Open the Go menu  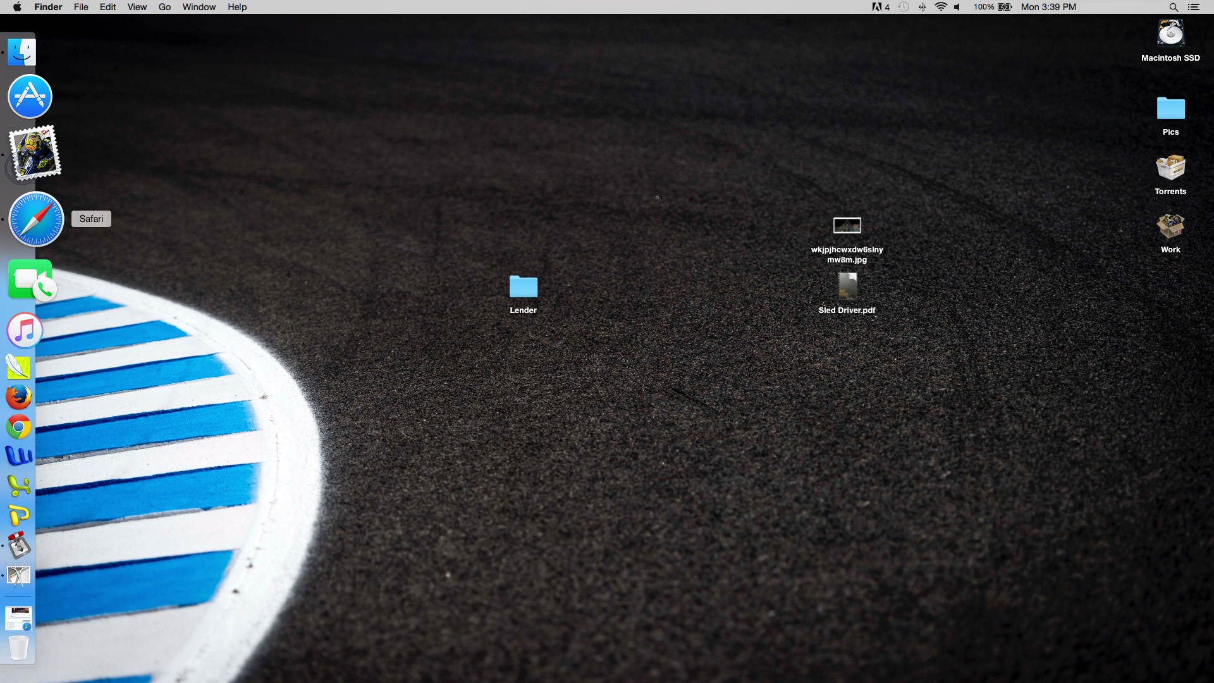pyautogui.click(x=164, y=7)
